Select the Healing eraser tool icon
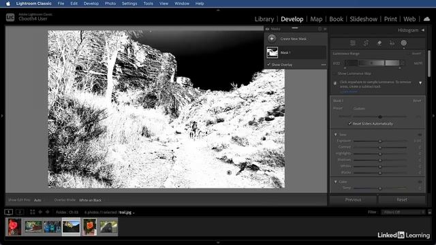This screenshot has height=245, width=436. tap(379, 43)
